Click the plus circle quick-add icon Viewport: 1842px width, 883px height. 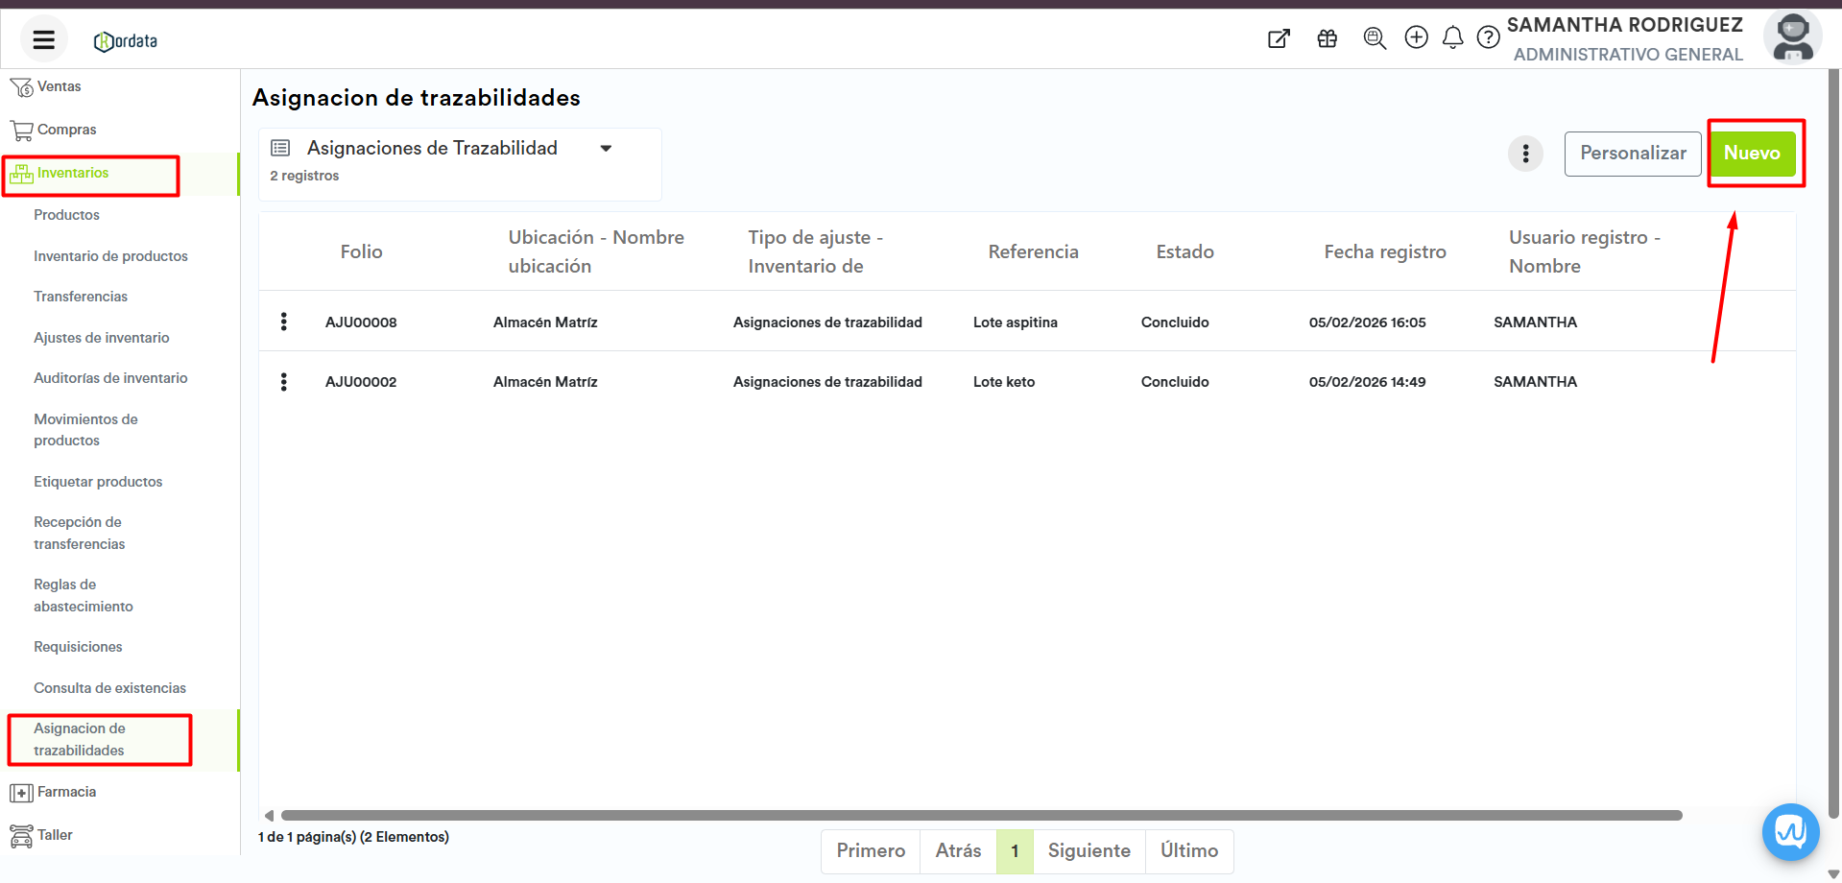(1416, 37)
